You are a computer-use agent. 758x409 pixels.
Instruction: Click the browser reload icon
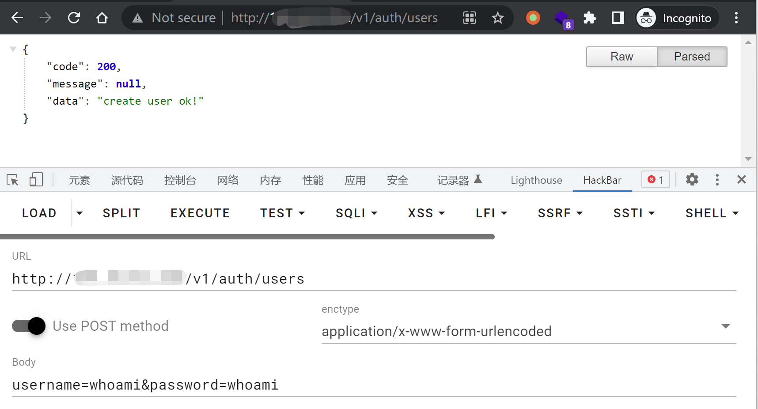click(x=74, y=18)
